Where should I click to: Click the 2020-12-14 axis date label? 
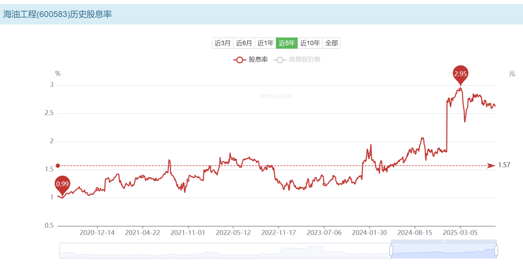tap(97, 233)
